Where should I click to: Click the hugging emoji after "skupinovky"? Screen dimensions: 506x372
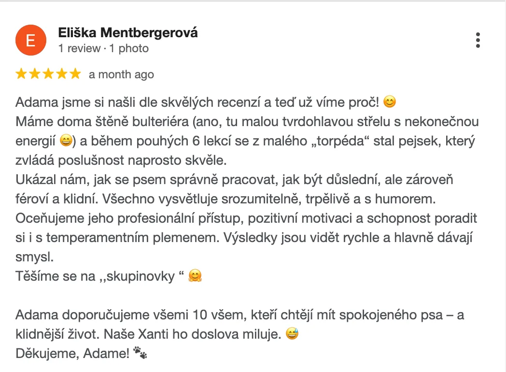[x=195, y=276]
